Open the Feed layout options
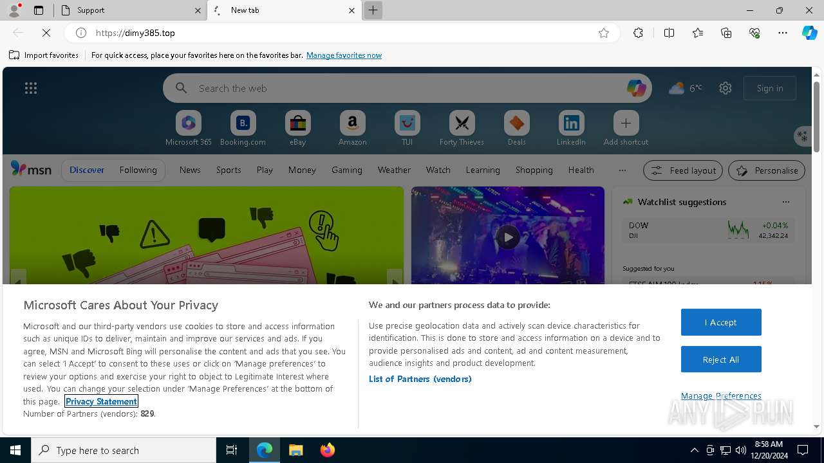Viewport: 824px width, 463px height. click(x=683, y=170)
